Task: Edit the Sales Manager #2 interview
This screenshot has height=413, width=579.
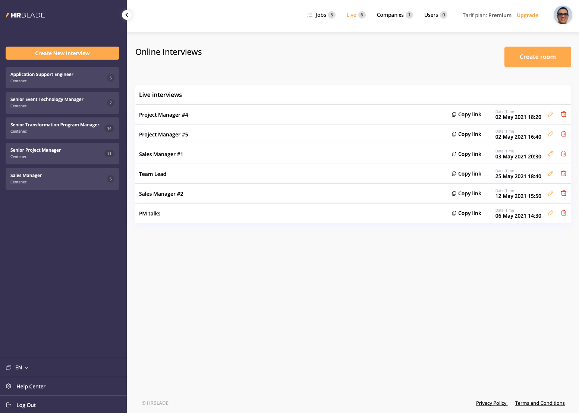Action: coord(550,193)
